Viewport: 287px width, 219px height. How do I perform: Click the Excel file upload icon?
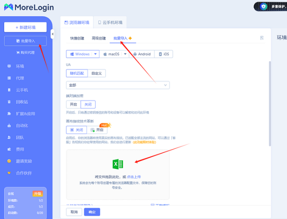point(118,164)
